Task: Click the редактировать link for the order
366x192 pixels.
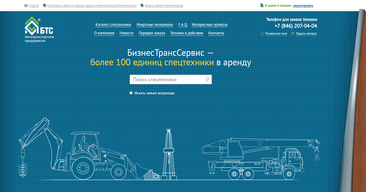Action: pos(303,5)
